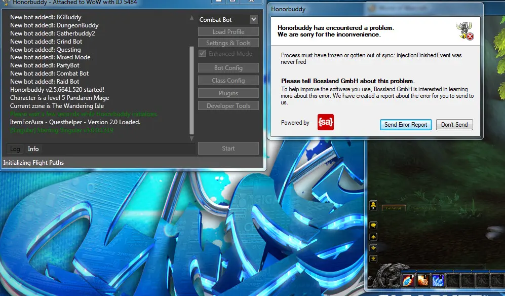The width and height of the screenshot is (505, 296).
Task: Cast the blue frost spell in slot 3
Action: click(438, 279)
